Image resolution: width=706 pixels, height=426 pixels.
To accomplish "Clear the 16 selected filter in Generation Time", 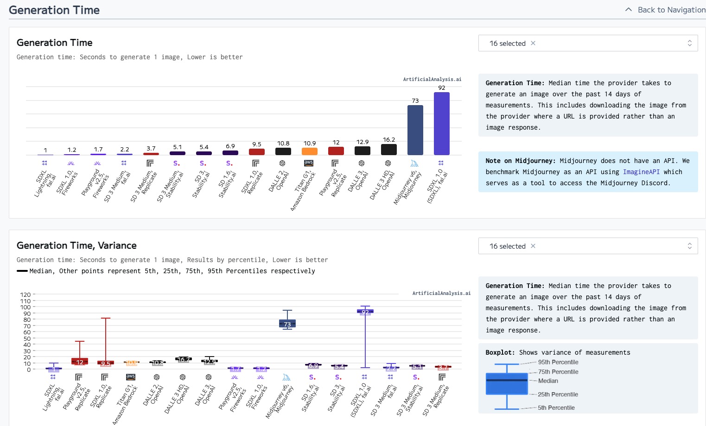I will [x=533, y=43].
